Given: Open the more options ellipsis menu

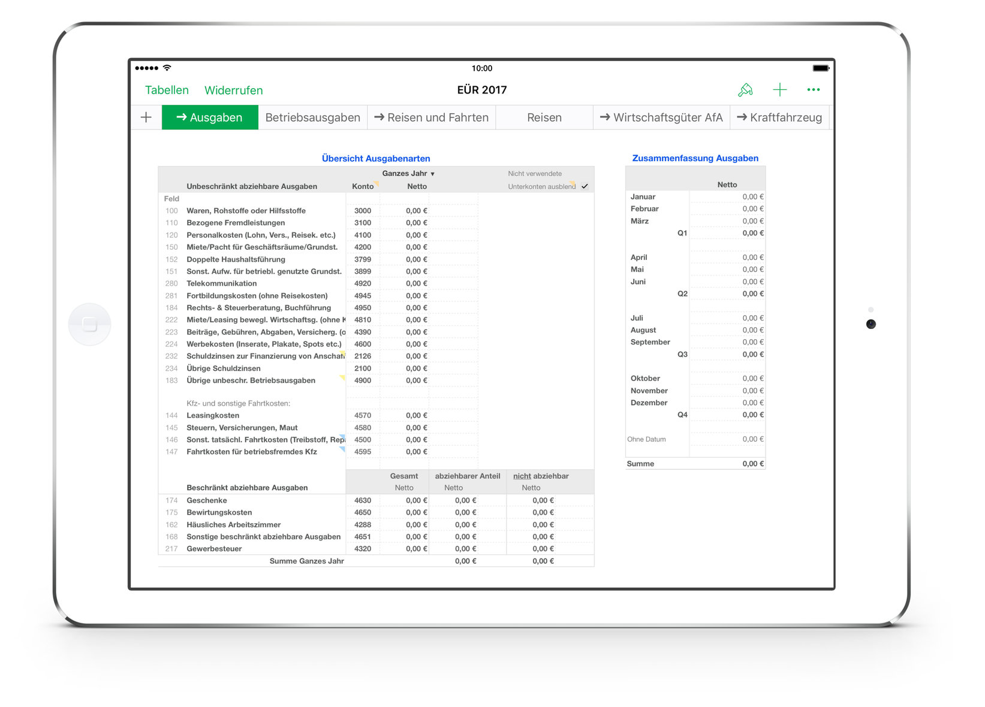Looking at the screenshot, I should click(x=813, y=90).
